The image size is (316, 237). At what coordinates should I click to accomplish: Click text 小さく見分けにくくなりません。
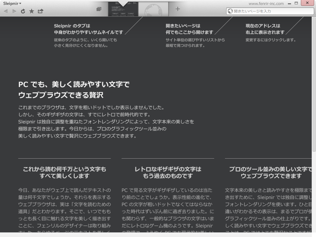(x=81, y=46)
